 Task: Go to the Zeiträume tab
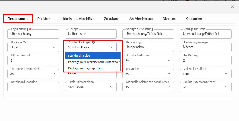coord(112,19)
